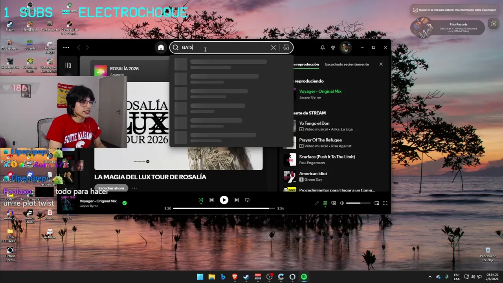This screenshot has width=503, height=283.
Task: Toggle repeat mode
Action: pyautogui.click(x=247, y=200)
